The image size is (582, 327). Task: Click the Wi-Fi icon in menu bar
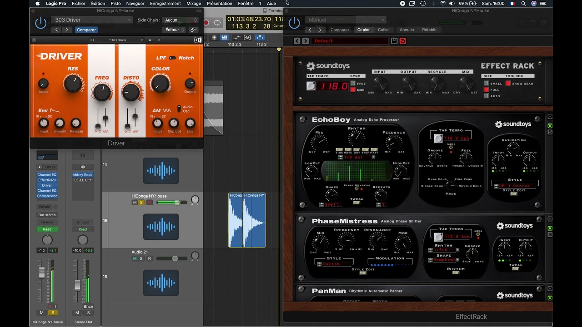pyautogui.click(x=442, y=3)
